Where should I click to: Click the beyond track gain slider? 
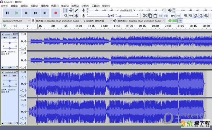(10, 43)
